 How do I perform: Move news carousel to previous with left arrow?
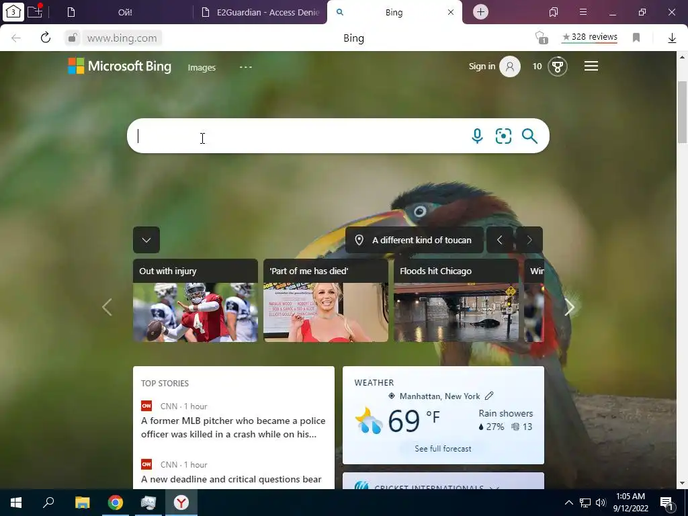pyautogui.click(x=107, y=307)
